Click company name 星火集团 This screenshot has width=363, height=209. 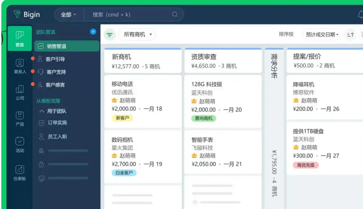pos(122,148)
